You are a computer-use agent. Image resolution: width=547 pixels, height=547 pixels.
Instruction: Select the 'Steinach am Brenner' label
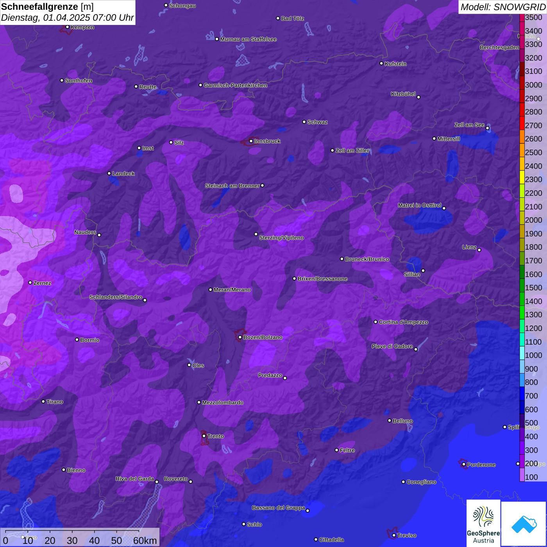pyautogui.click(x=232, y=186)
